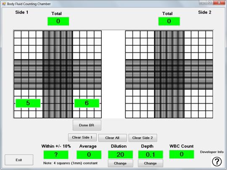Click the 'Depth' label
The height and width of the screenshot is (170, 227).
pyautogui.click(x=147, y=146)
